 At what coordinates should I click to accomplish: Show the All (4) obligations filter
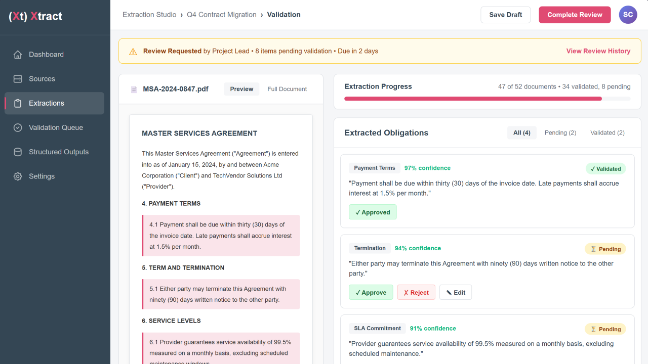pyautogui.click(x=522, y=133)
